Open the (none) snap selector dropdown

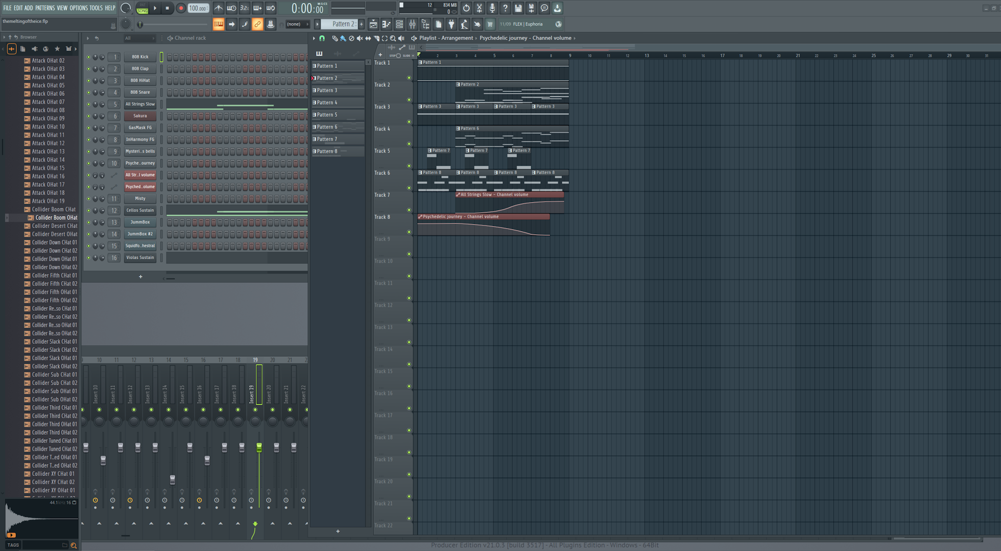[x=297, y=24]
